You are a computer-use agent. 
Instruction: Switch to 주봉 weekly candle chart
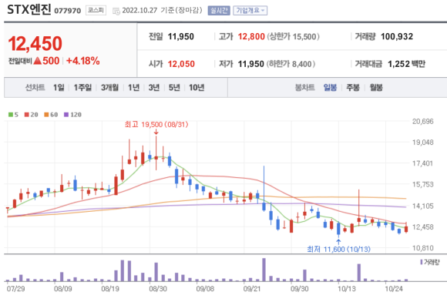353,88
